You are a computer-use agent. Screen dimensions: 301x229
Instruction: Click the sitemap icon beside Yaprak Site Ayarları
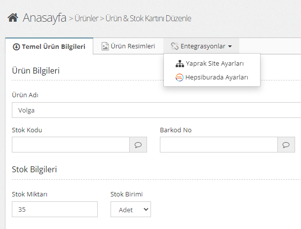click(180, 64)
